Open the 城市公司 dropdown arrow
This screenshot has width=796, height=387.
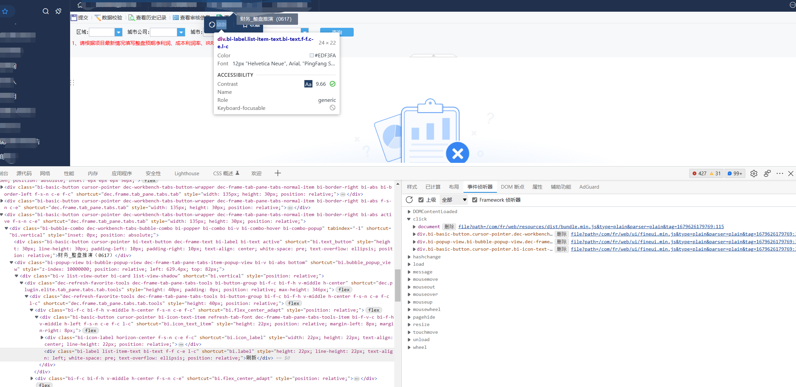tap(181, 32)
